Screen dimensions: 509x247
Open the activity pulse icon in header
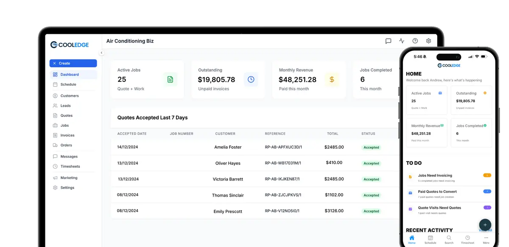click(402, 41)
